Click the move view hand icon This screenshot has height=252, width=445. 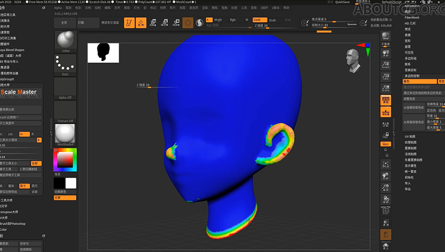[x=386, y=176]
